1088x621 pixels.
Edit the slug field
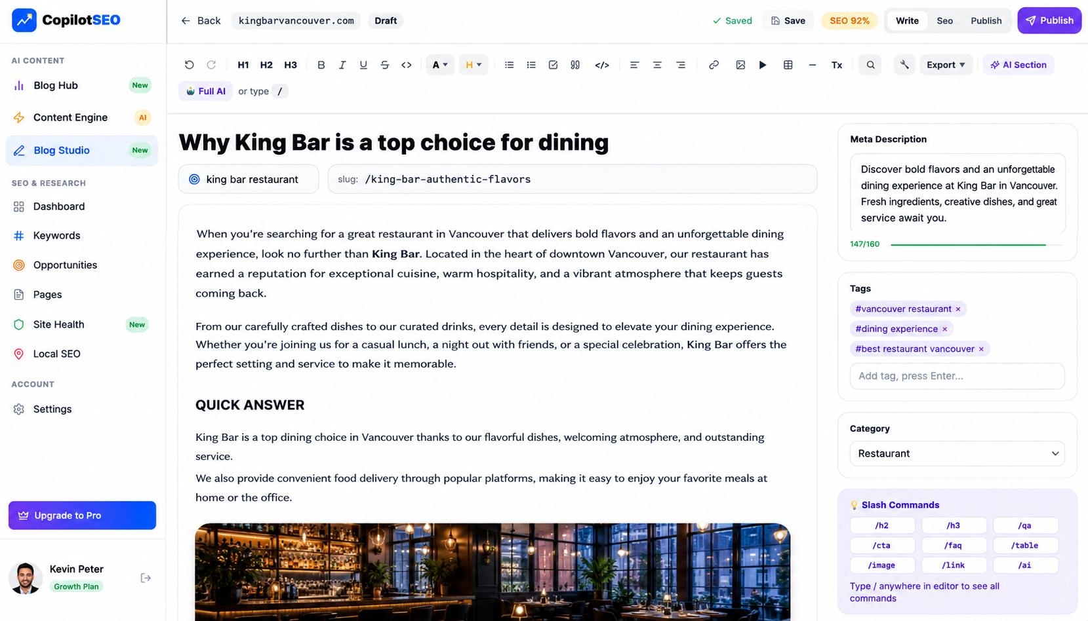(573, 179)
